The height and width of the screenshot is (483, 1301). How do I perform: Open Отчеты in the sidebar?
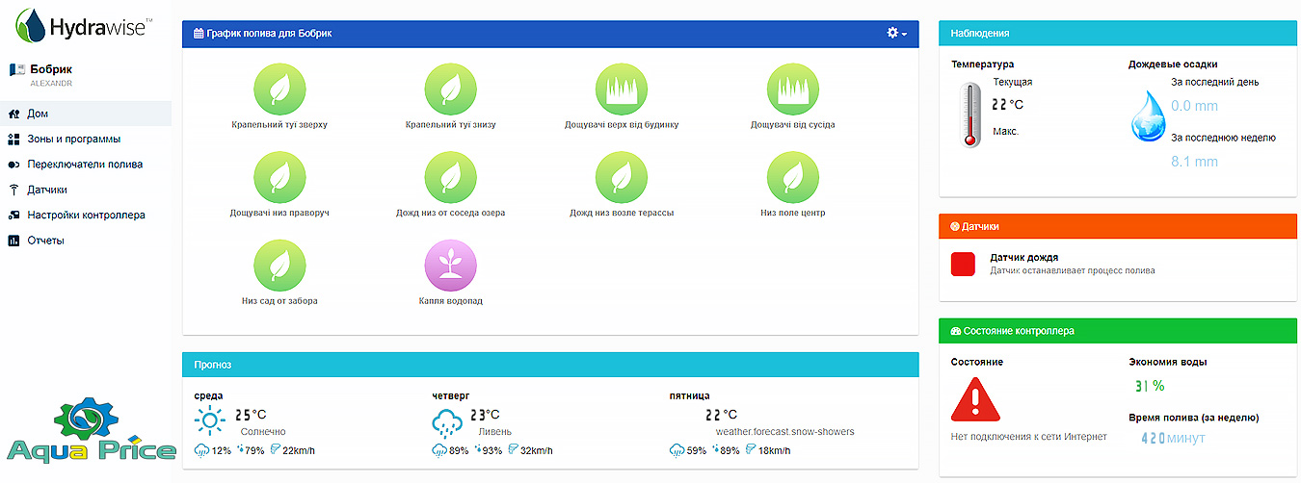pyautogui.click(x=45, y=241)
